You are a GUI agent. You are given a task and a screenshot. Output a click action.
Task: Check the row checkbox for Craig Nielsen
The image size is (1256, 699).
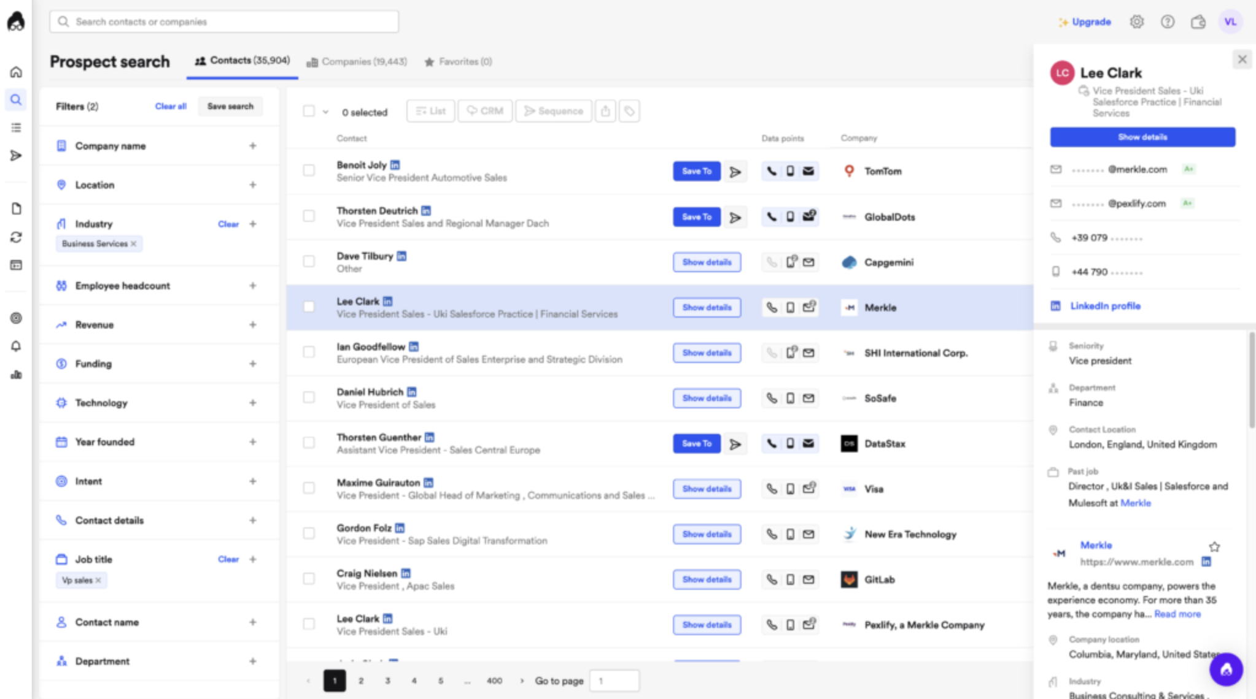point(309,579)
